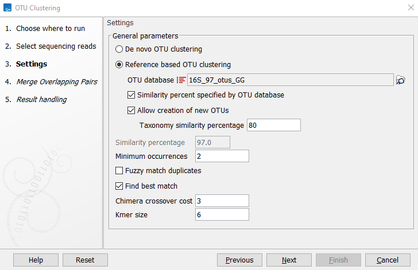
Task: Click the Settings heading text
Action: point(120,23)
